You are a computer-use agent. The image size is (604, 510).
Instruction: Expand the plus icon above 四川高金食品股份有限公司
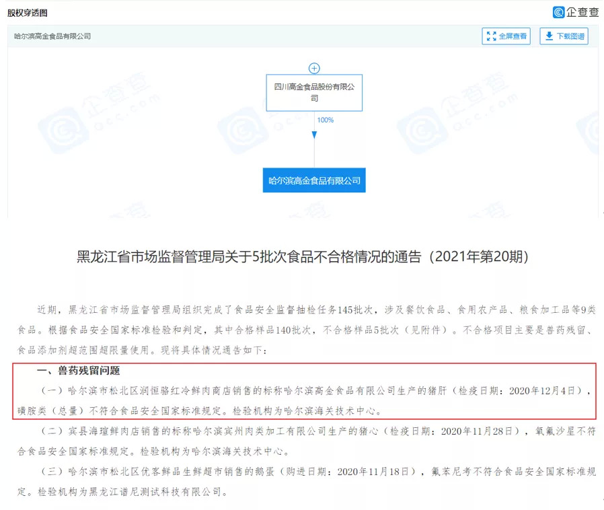(314, 68)
